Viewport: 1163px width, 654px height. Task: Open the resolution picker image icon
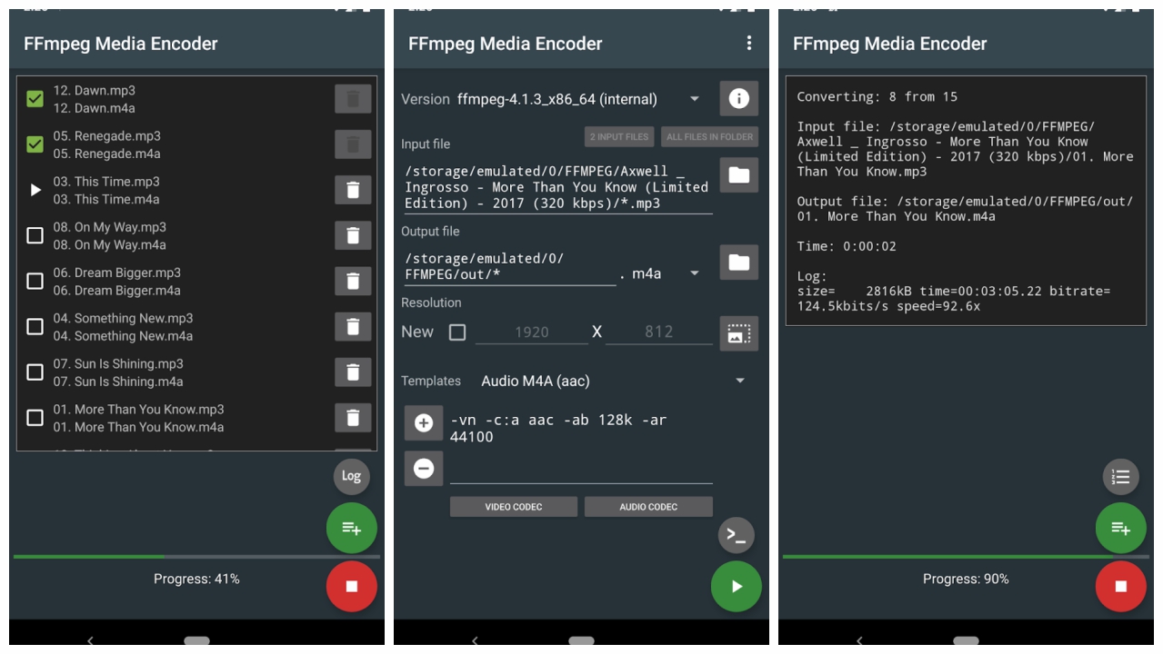click(x=738, y=333)
